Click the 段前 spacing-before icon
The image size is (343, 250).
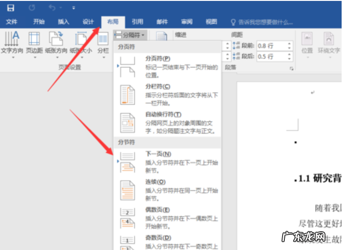[x=236, y=45]
